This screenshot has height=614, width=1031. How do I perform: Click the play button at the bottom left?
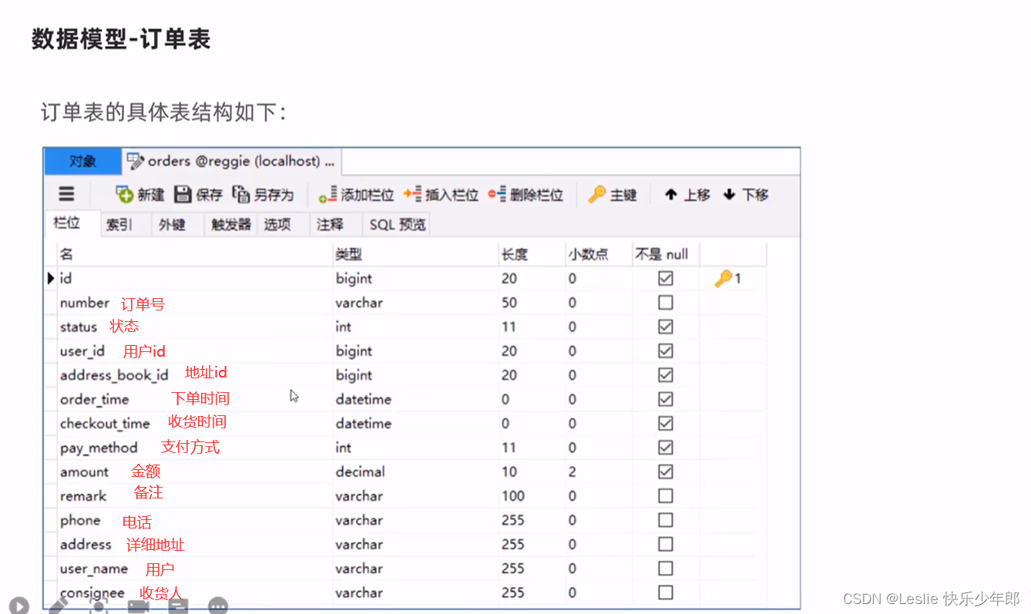(x=18, y=606)
